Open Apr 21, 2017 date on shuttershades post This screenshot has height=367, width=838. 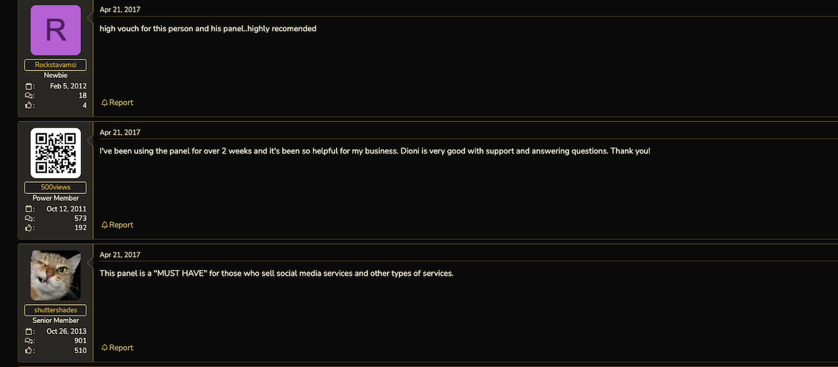point(120,255)
